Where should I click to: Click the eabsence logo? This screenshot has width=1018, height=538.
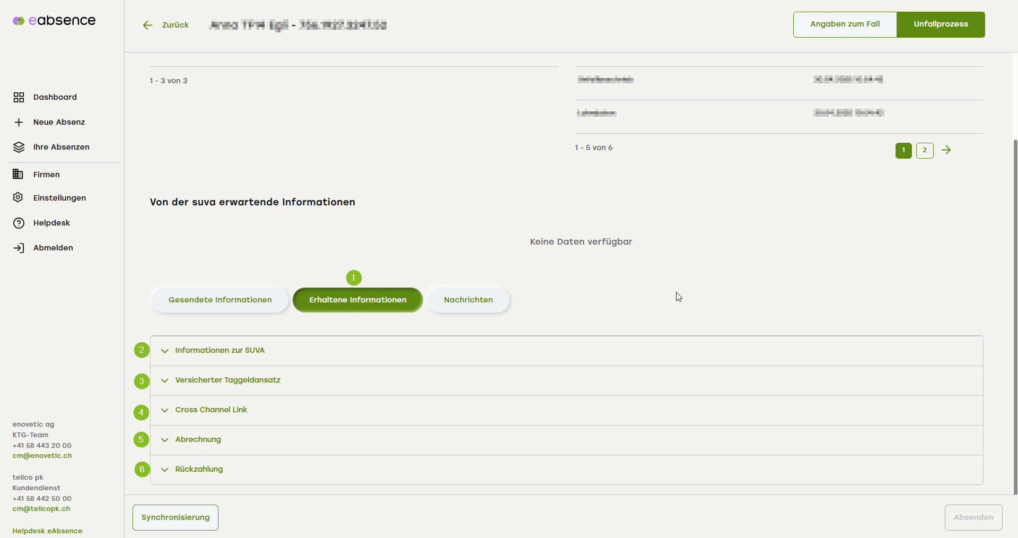54,21
